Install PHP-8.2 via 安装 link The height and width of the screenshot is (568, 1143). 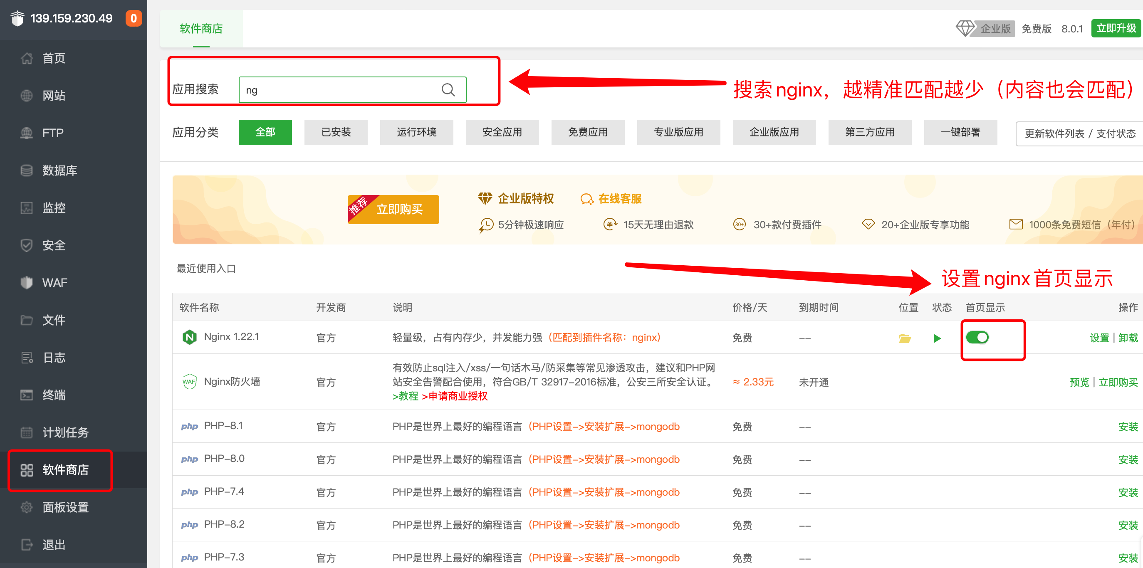pos(1128,525)
